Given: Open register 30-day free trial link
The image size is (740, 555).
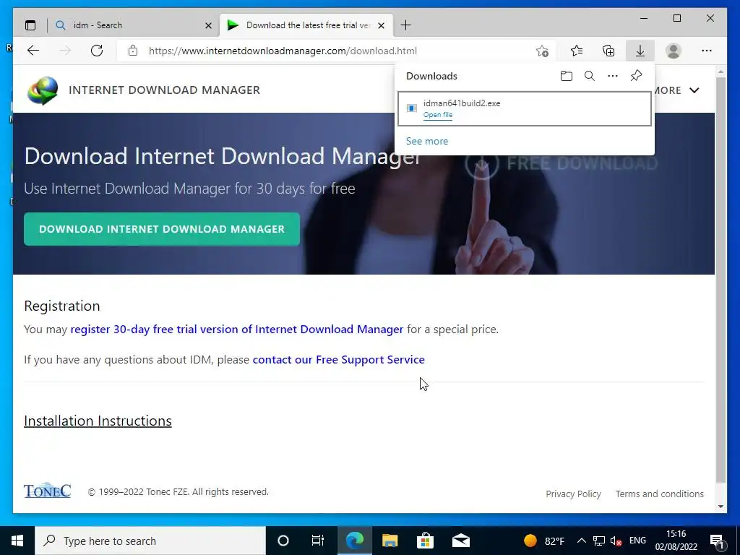Looking at the screenshot, I should coord(237,329).
